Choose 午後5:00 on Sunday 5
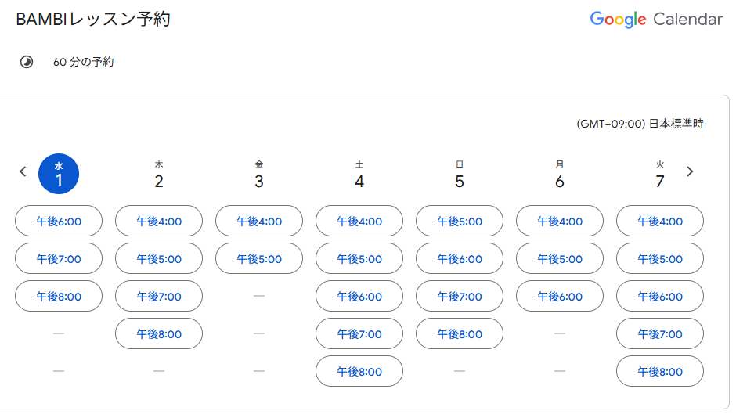 [460, 222]
